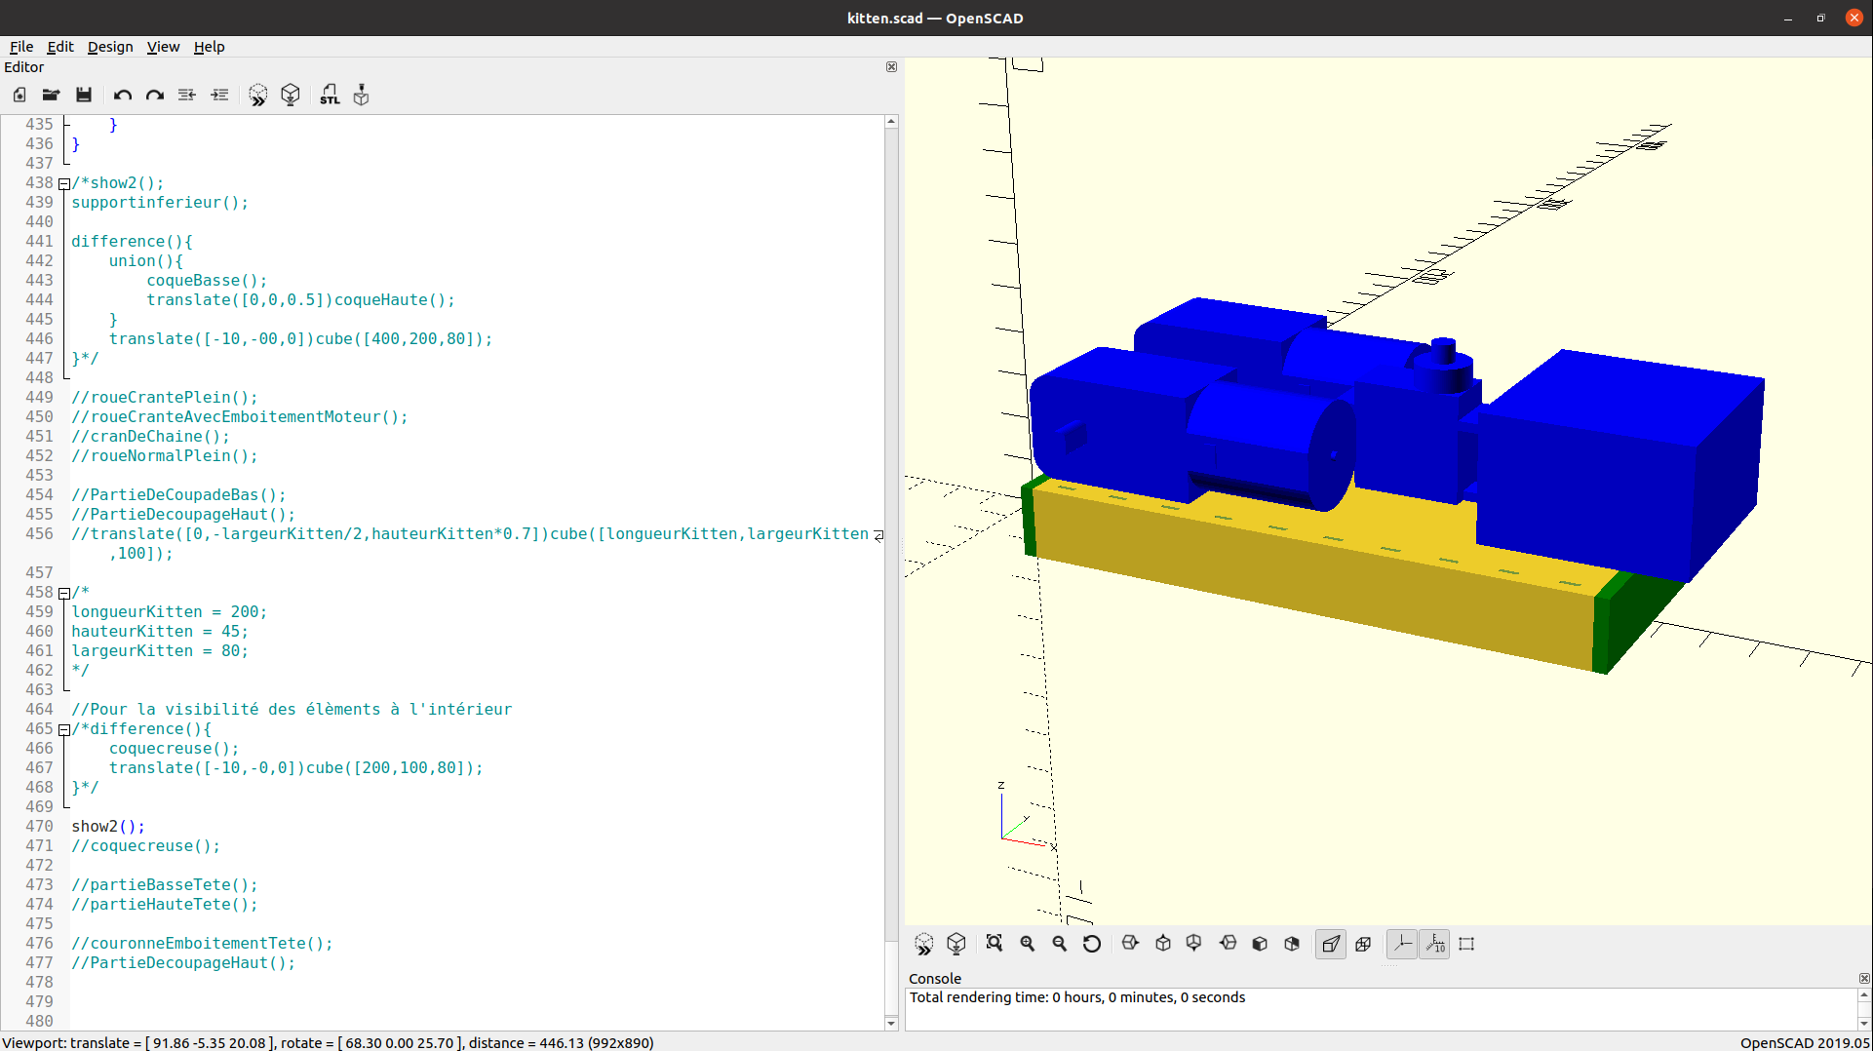Click the //roueCrantePlein(); comment line
Viewport: 1873px width, 1051px height.
point(165,398)
